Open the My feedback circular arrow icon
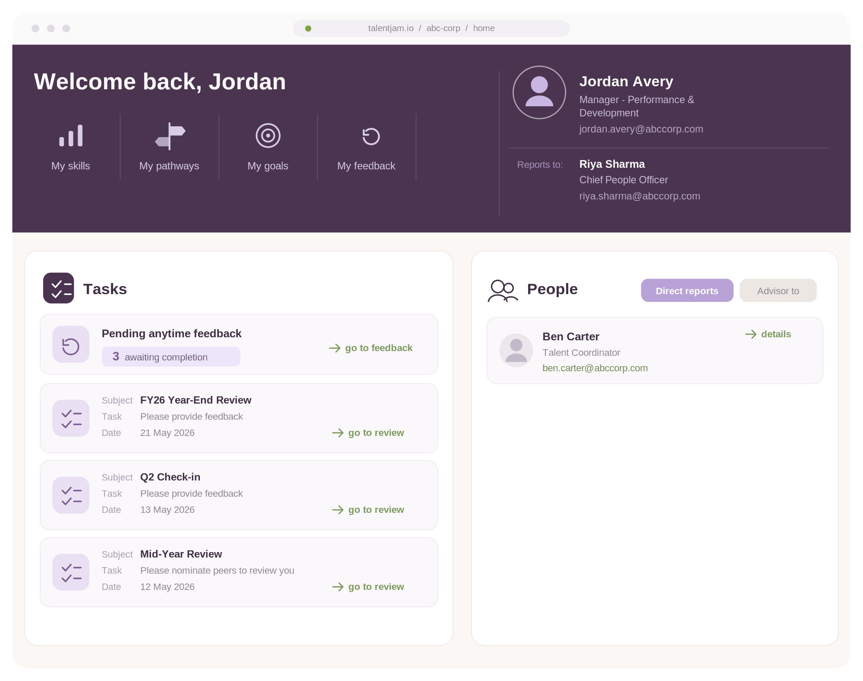Image resolution: width=863 pixels, height=681 pixels. (371, 136)
